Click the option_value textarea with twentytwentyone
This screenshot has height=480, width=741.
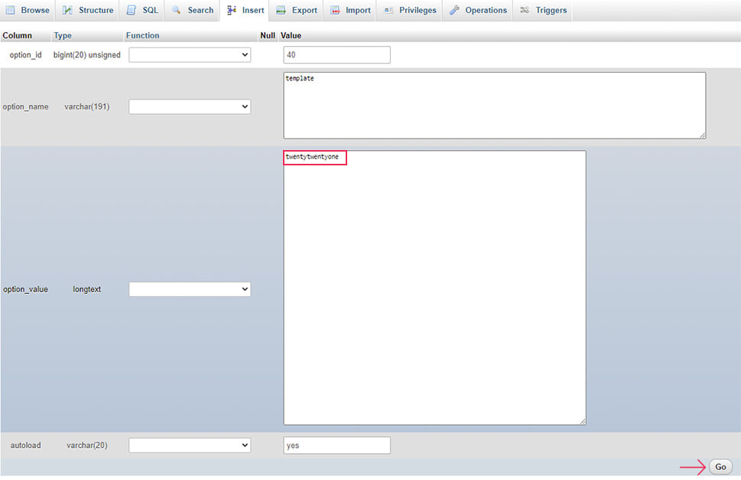coord(435,288)
